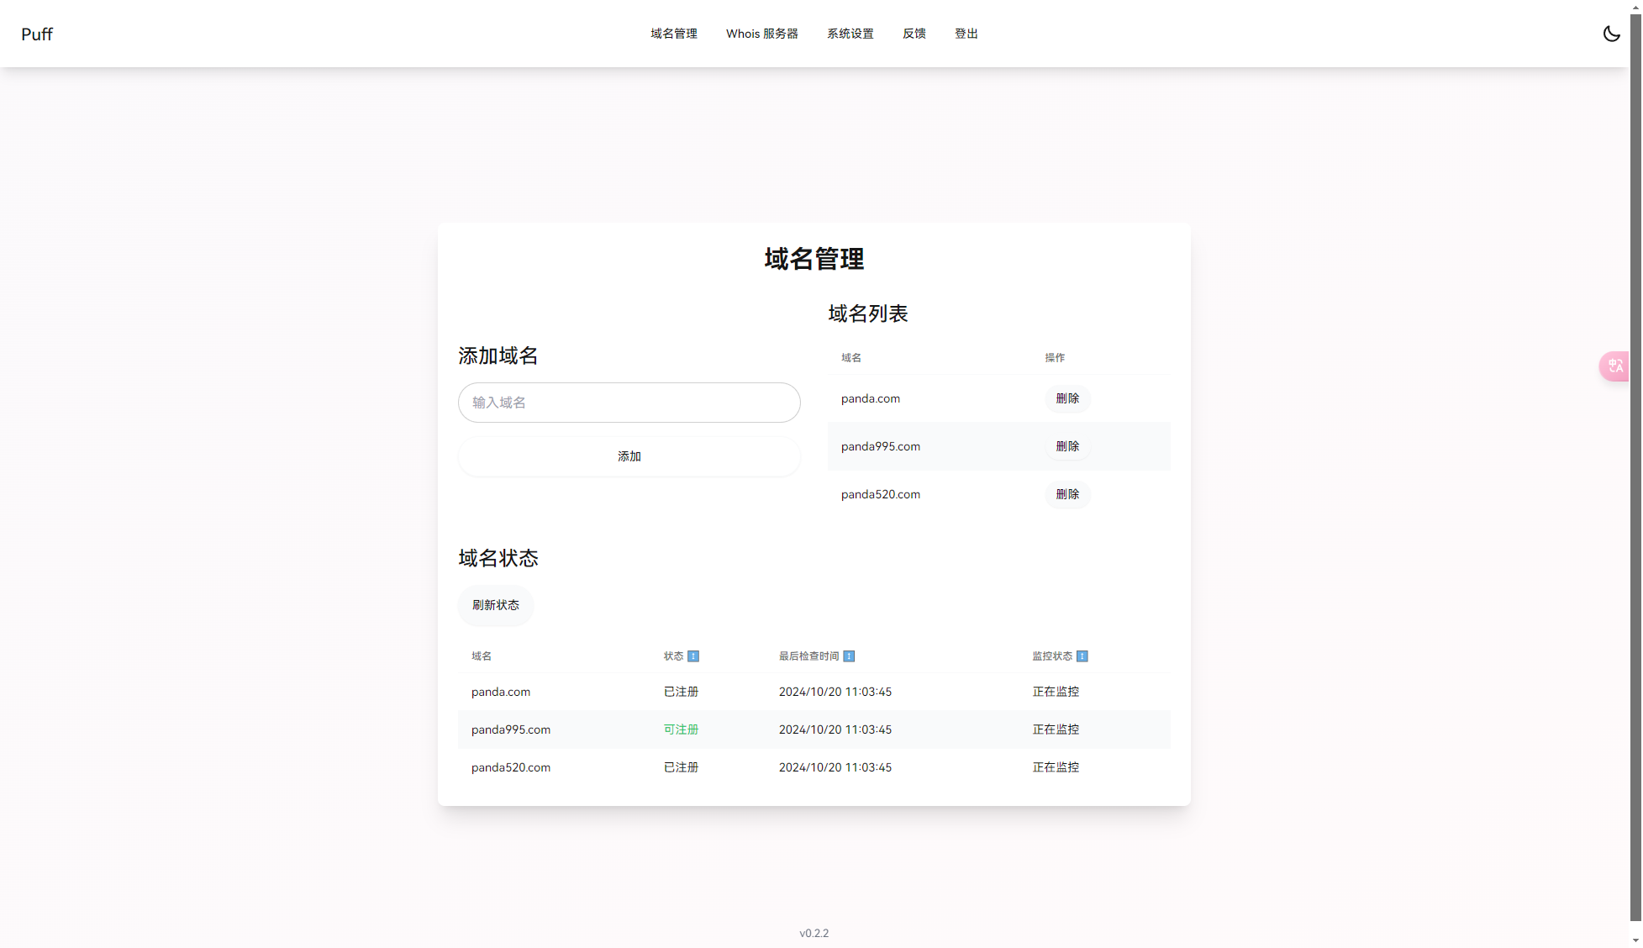
Task: Open the 域名管理 menu item
Action: point(674,34)
